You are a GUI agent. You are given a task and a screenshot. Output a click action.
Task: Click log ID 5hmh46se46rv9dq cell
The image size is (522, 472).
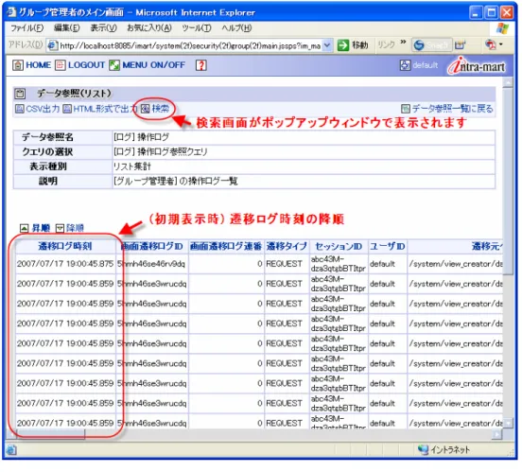coord(152,265)
